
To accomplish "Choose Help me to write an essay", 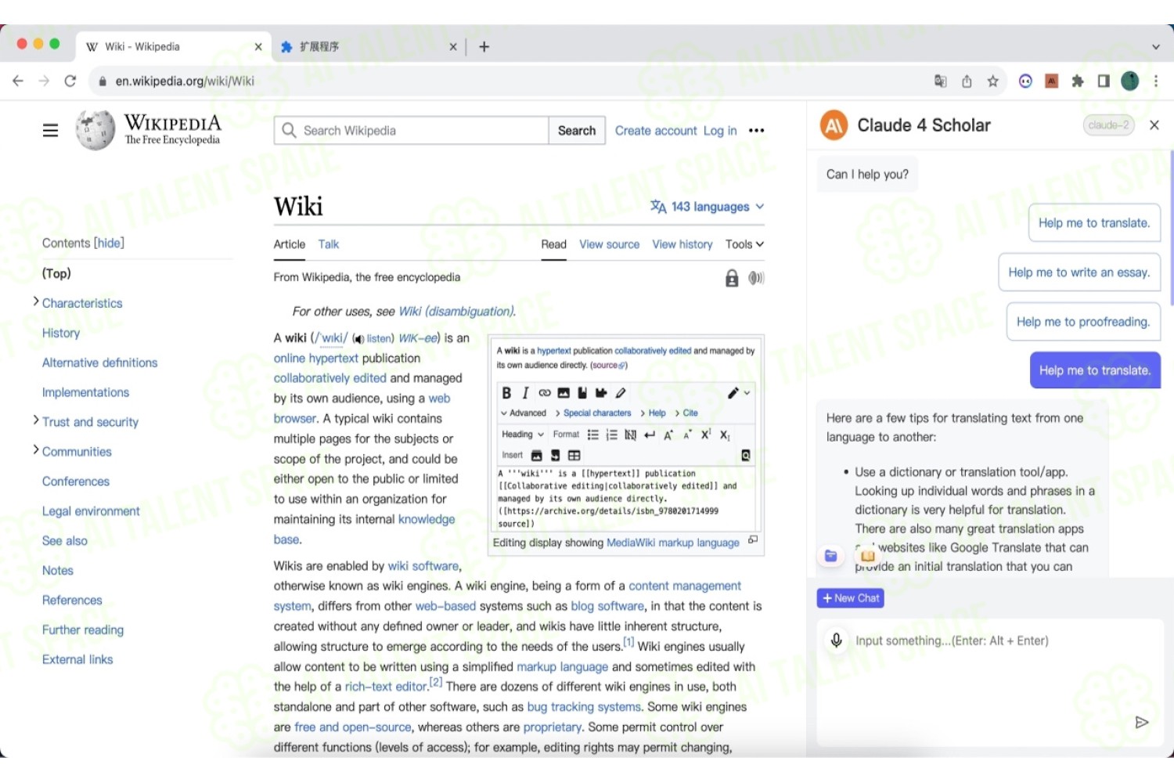I will pos(1079,272).
